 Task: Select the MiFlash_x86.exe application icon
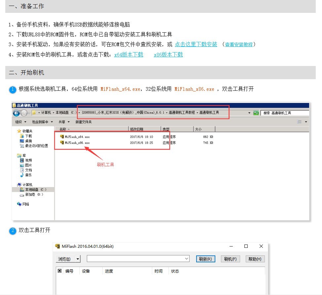62,143
